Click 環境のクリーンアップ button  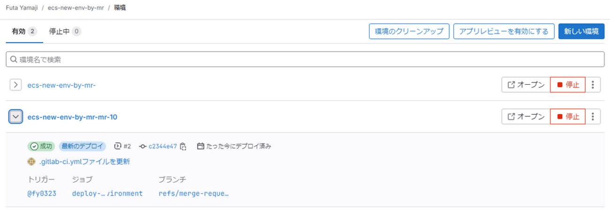click(409, 31)
